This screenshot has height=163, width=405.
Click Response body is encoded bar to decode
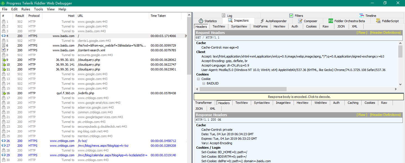click(299, 97)
